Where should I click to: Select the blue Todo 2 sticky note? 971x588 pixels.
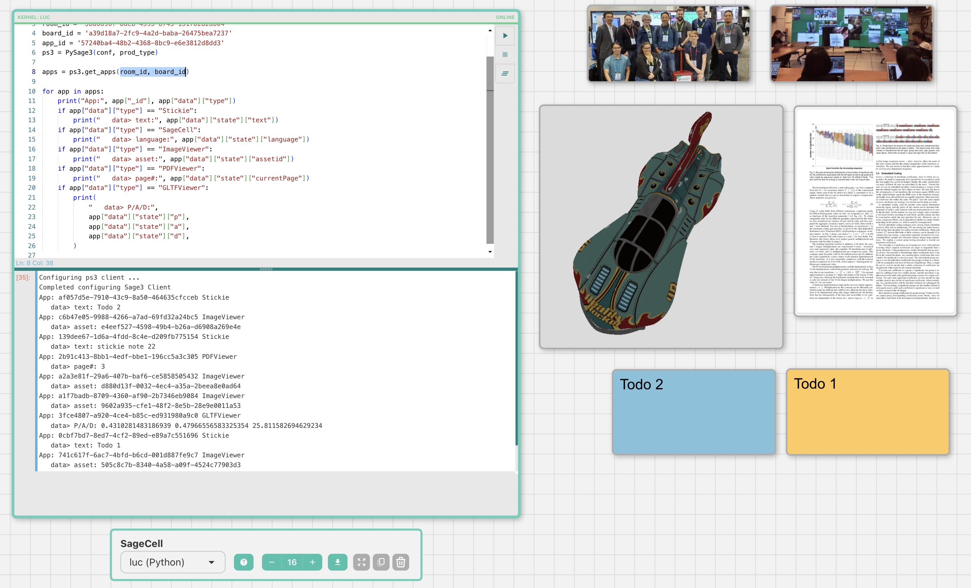pyautogui.click(x=694, y=412)
